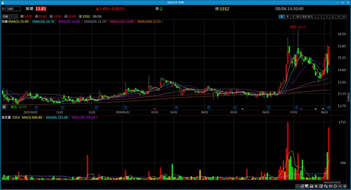Click the circled 月 marker above 03/01

(176, 108)
